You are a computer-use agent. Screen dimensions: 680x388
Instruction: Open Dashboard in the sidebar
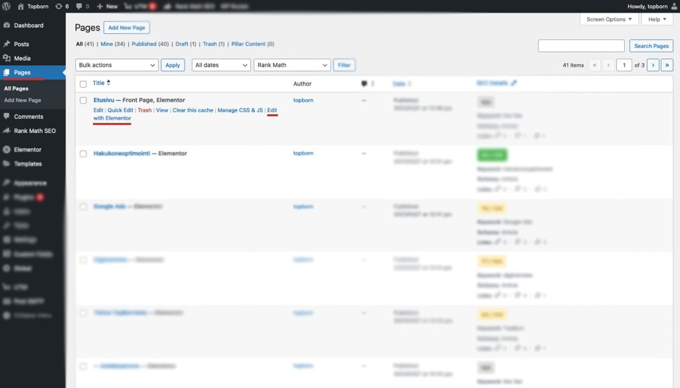pos(29,25)
